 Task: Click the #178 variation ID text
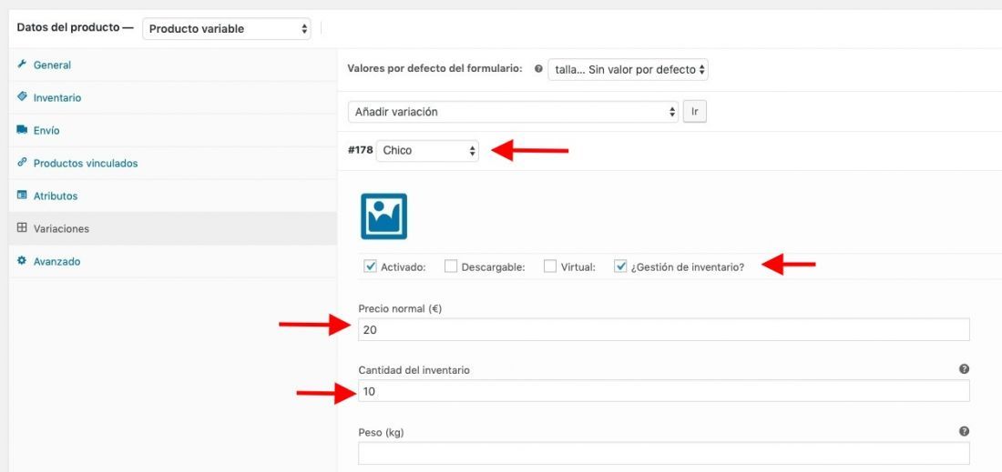(361, 151)
